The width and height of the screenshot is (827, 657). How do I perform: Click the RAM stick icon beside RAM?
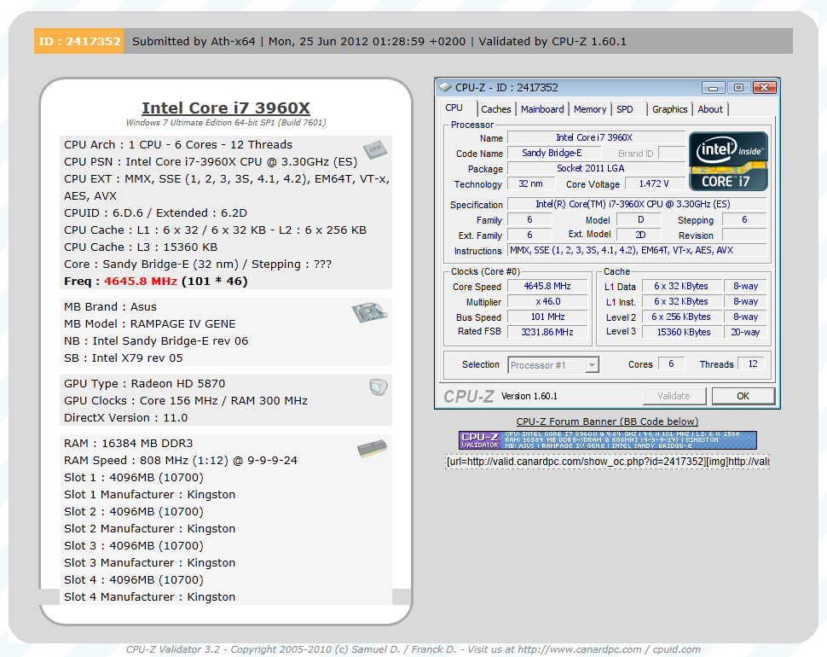[372, 449]
